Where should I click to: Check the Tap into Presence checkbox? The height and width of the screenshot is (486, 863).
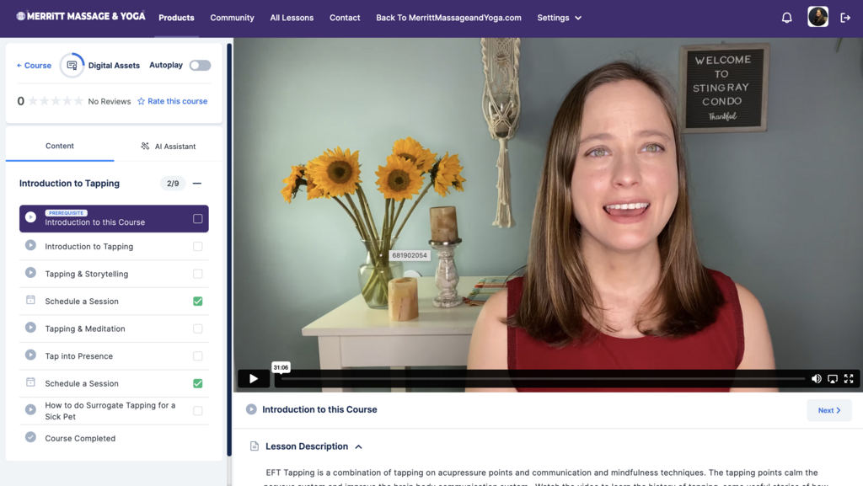[198, 356]
